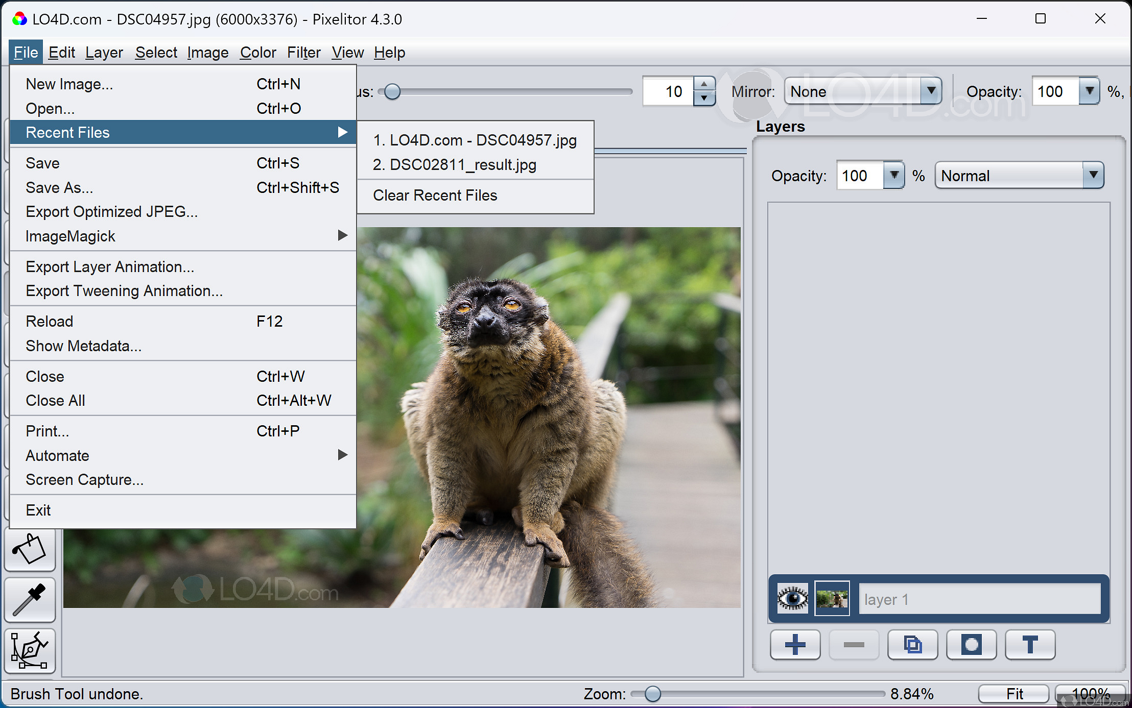Viewport: 1132px width, 708px height.
Task: Open the Image menu
Action: click(x=208, y=52)
